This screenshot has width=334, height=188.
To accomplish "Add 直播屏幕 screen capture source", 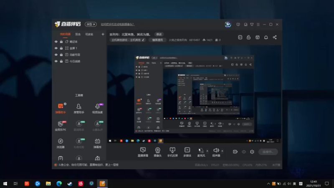I will point(143,152).
